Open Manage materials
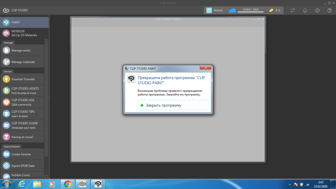 pos(22,62)
